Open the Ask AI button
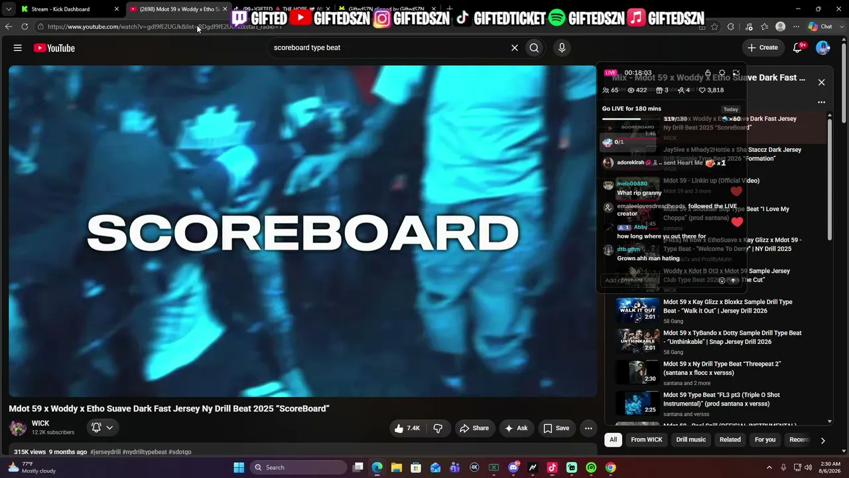849x478 pixels. (x=516, y=428)
